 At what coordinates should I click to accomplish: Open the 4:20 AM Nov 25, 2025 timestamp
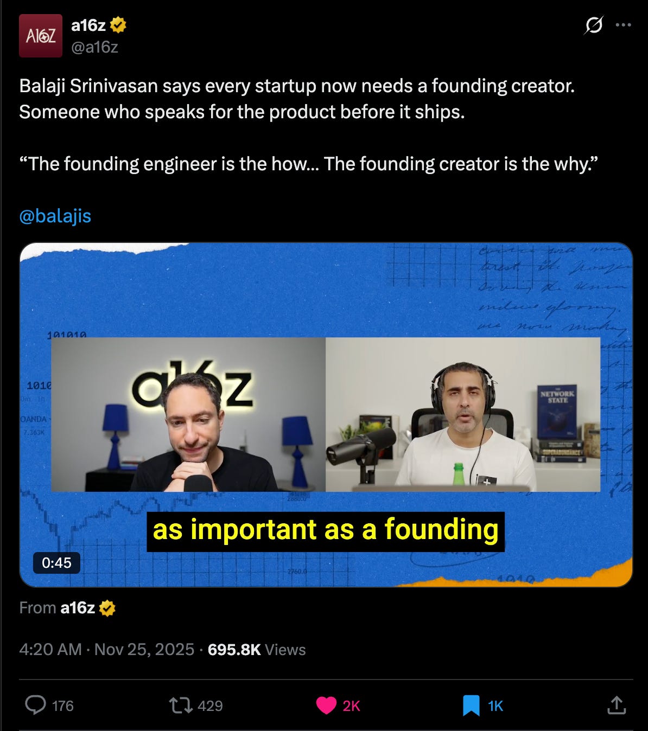[x=106, y=650]
